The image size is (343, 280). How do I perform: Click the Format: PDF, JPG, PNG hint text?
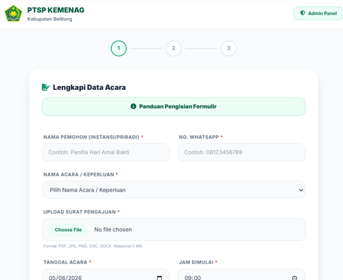pyautogui.click(x=93, y=246)
